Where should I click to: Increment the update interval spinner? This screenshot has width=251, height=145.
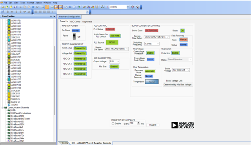pos(138,123)
